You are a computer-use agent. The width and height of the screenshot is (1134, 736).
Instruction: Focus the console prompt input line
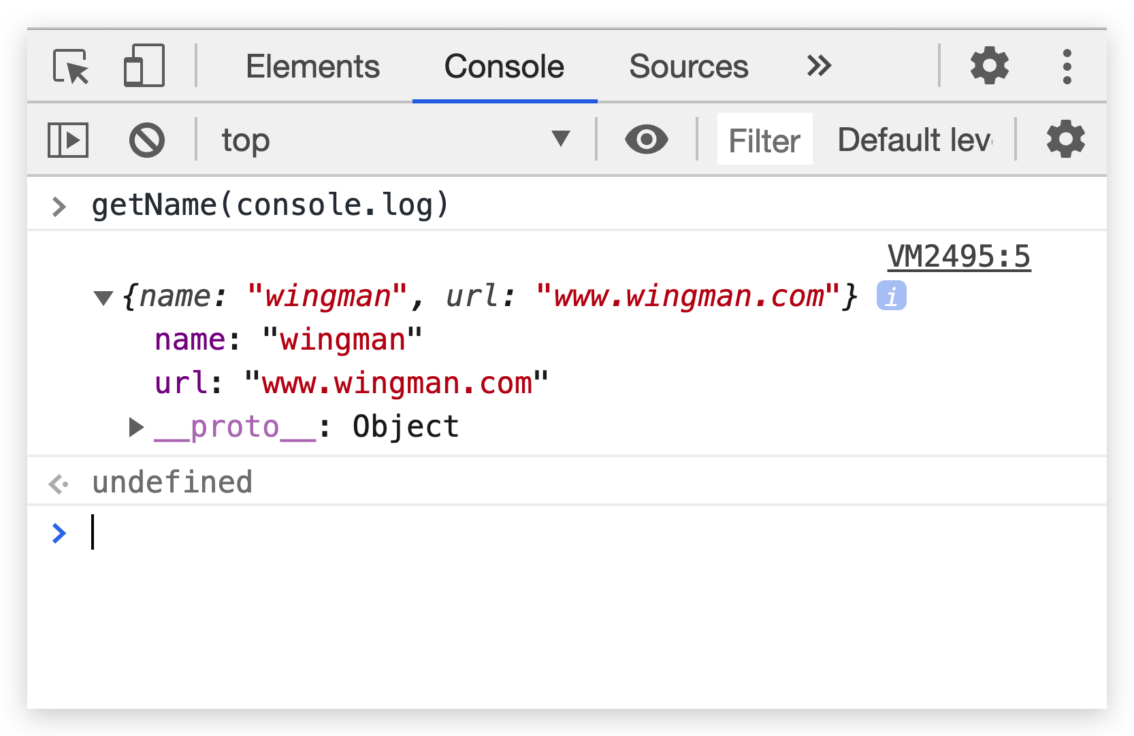pos(545,533)
